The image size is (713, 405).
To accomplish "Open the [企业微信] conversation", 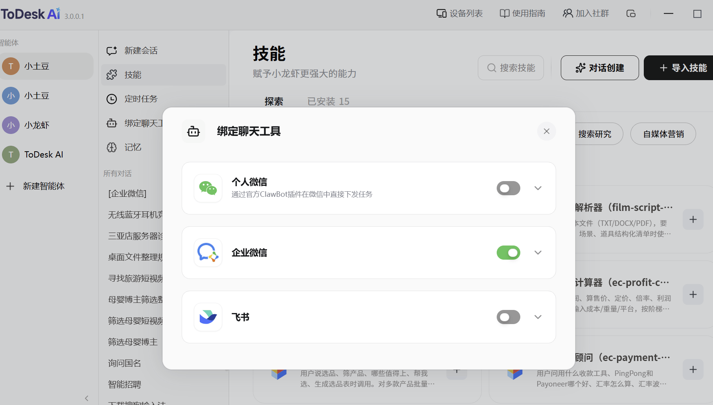I will (127, 193).
